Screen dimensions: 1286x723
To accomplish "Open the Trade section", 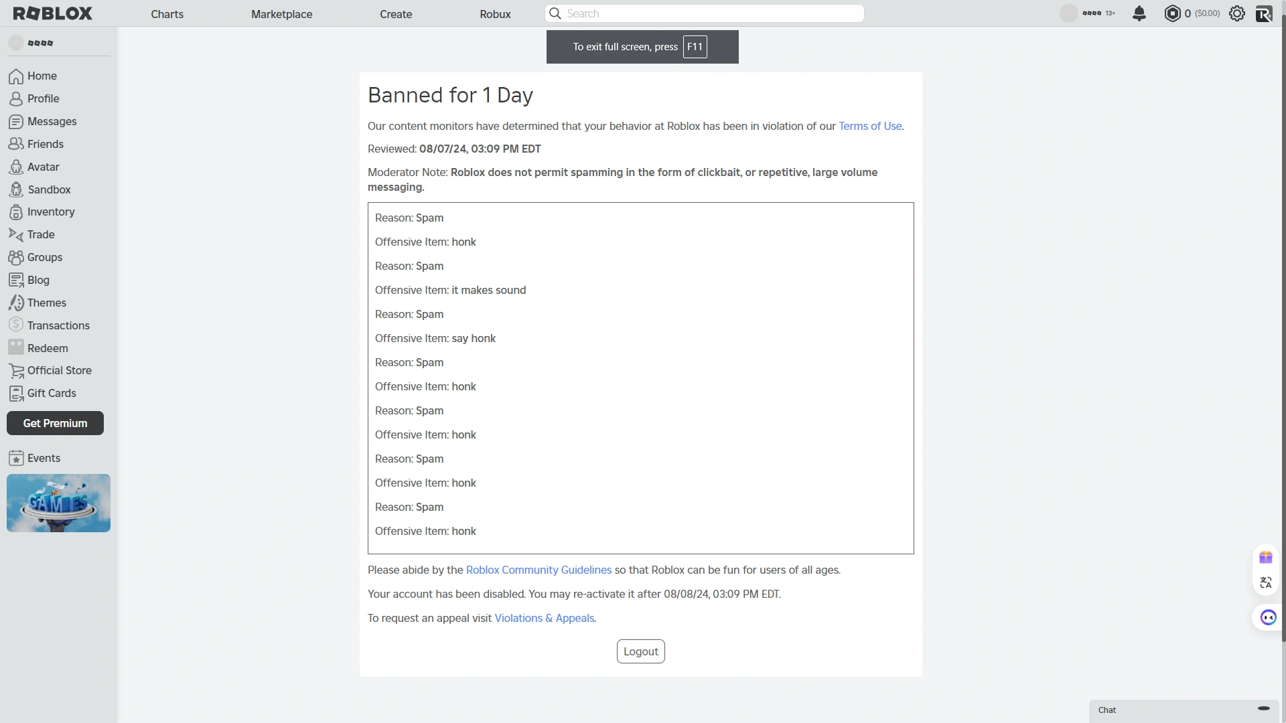I will point(40,234).
